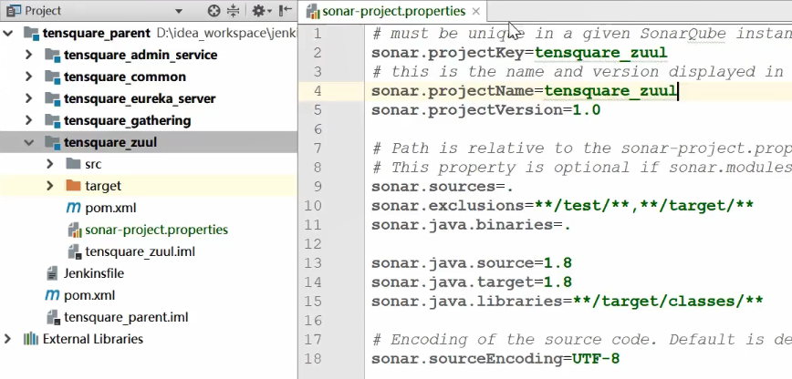
Task: Click the properties file icon on editor tab
Action: coord(313,11)
